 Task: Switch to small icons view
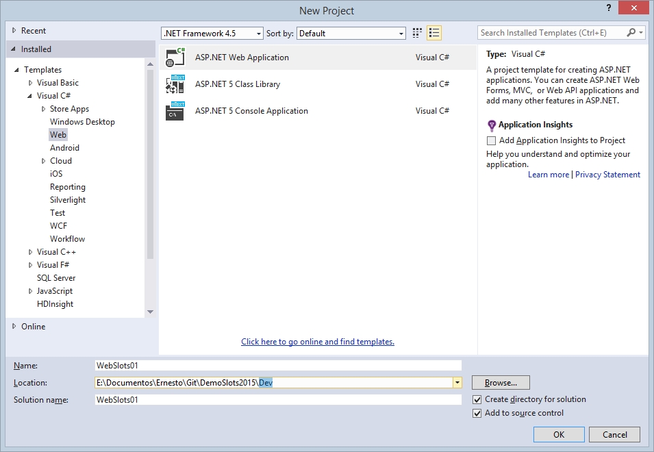416,33
